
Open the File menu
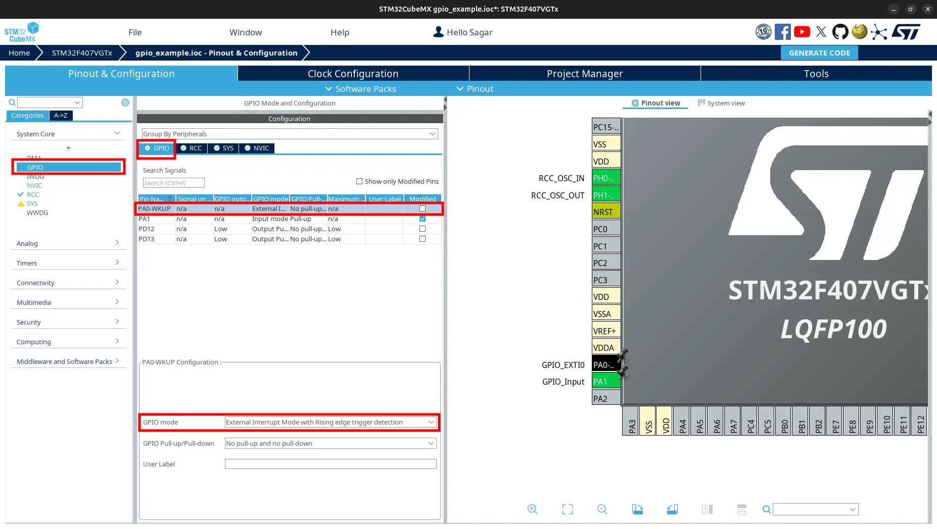tap(135, 32)
